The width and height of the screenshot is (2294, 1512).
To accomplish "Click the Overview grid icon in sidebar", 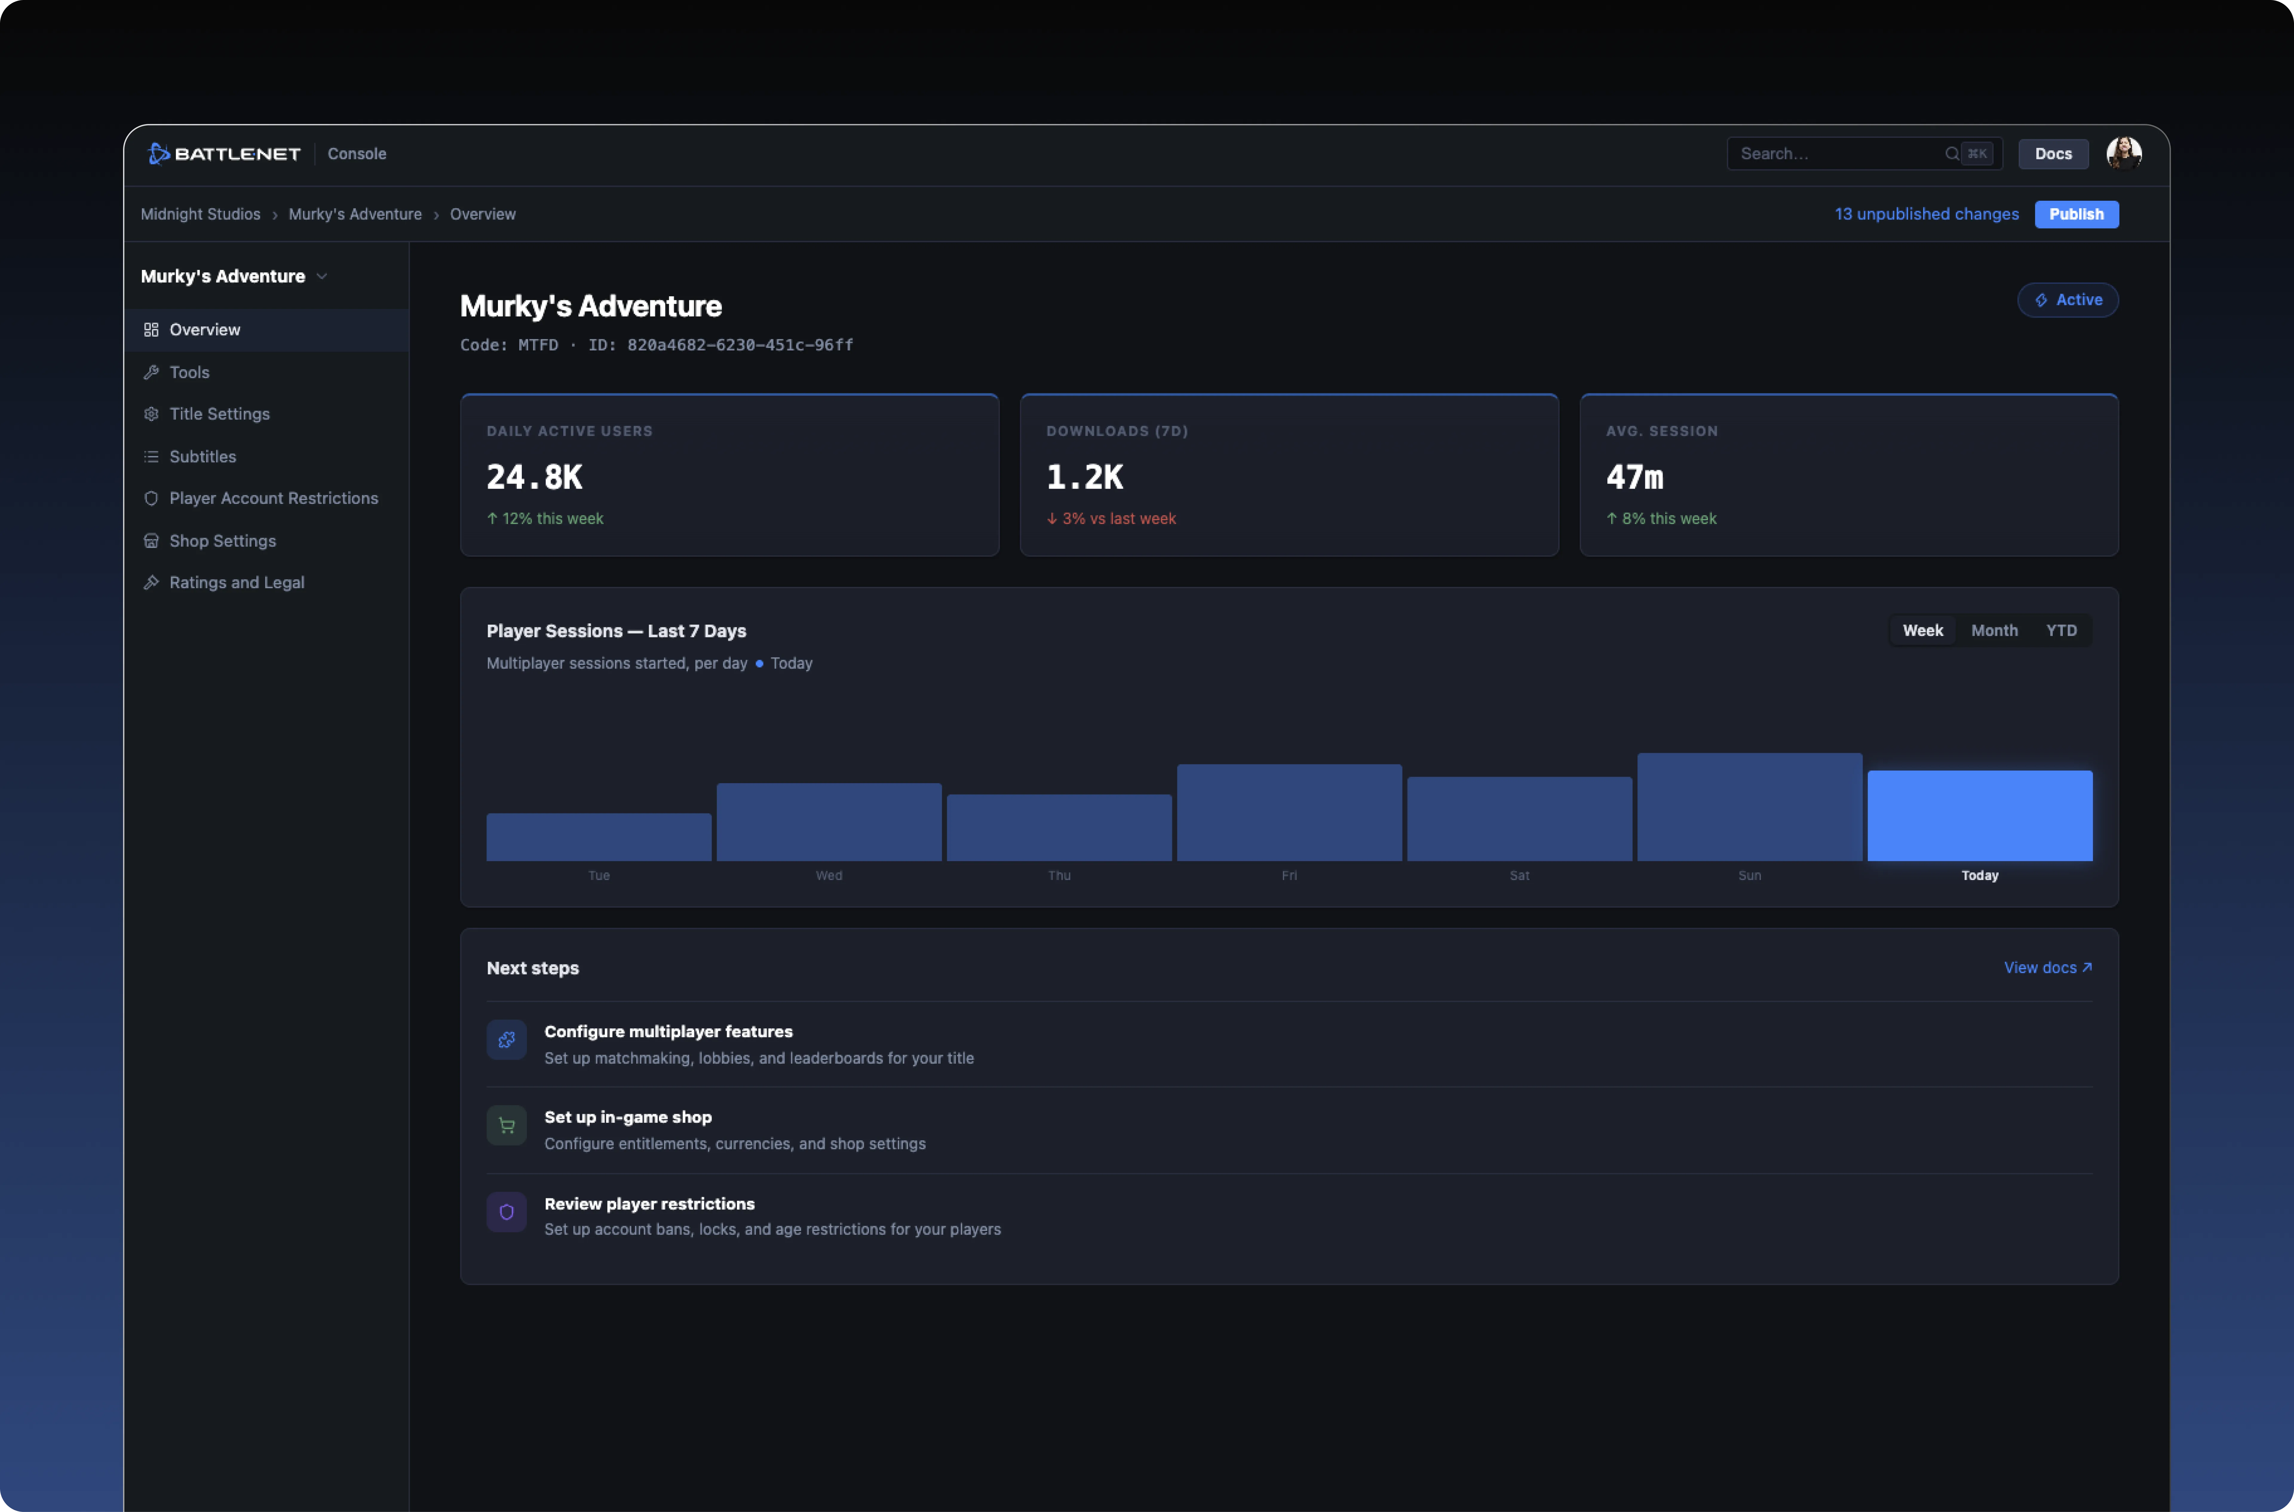I will [151, 330].
